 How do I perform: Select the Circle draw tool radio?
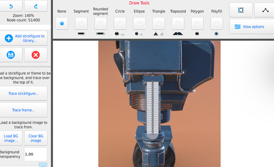[120, 23]
